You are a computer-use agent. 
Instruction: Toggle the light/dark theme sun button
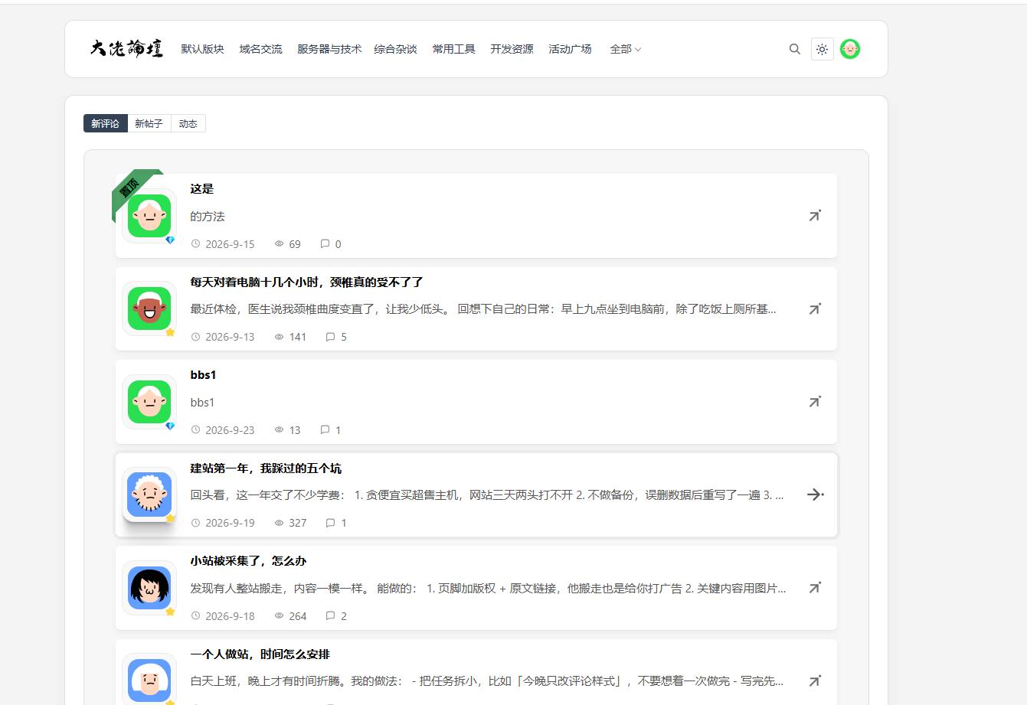click(822, 49)
